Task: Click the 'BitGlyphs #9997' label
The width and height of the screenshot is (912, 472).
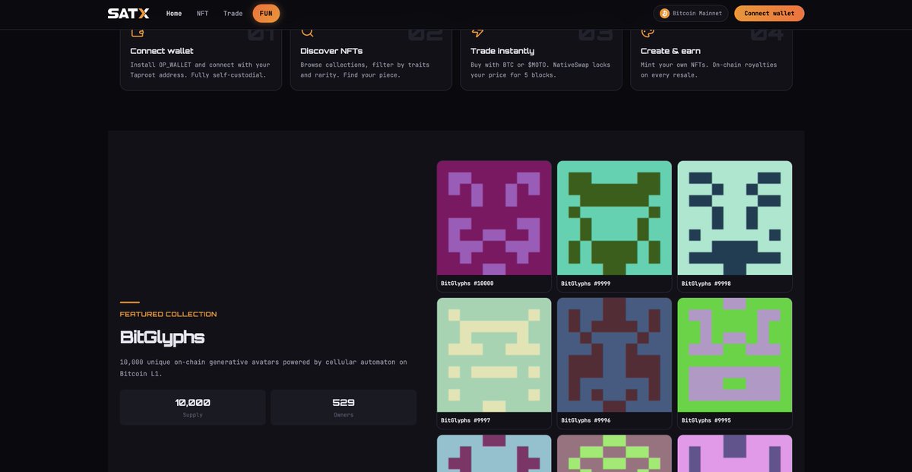Action: click(x=465, y=420)
